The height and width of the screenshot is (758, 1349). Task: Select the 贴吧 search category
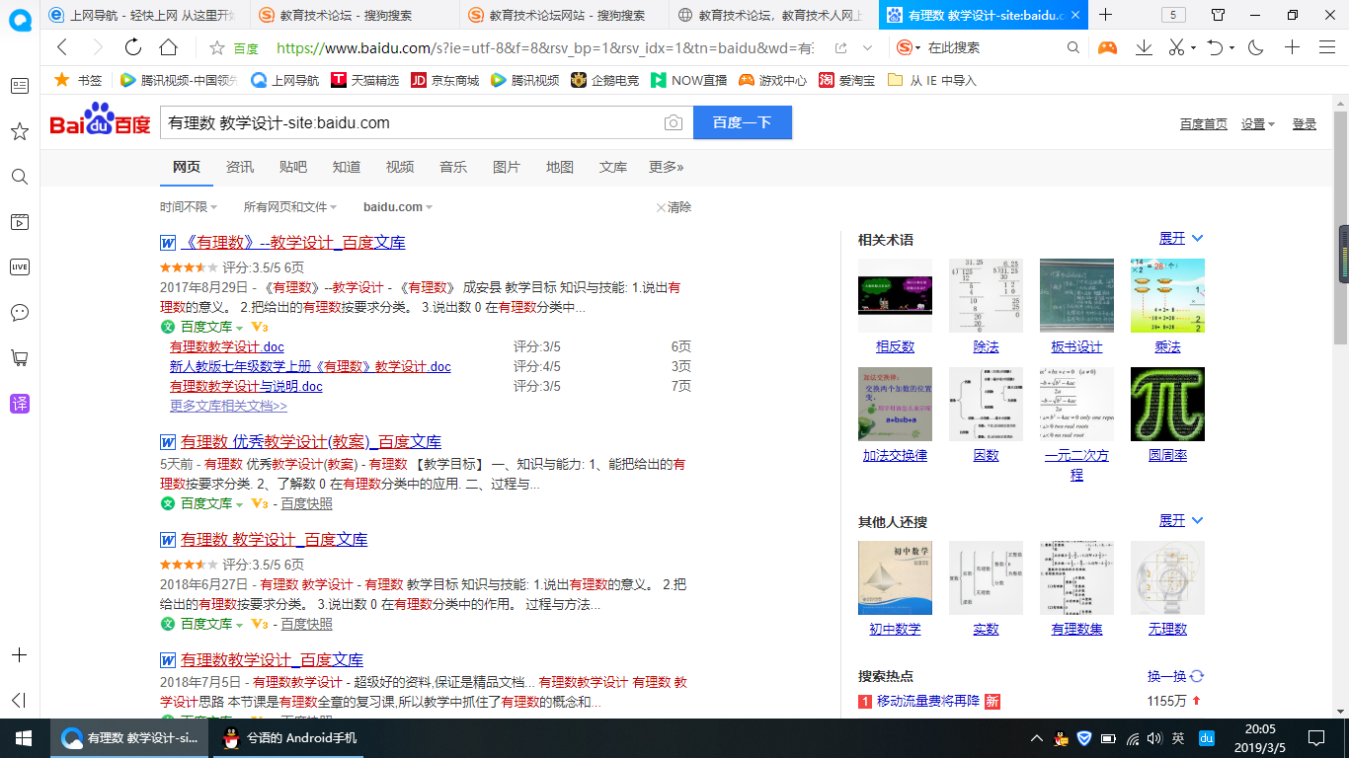[x=293, y=167]
